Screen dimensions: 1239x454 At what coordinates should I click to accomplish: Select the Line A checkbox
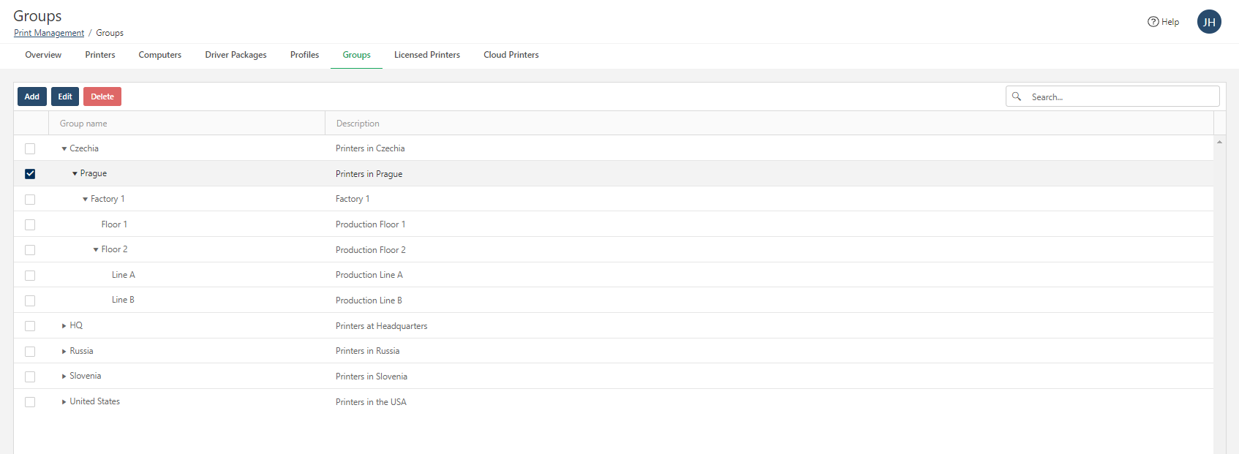[x=30, y=276]
